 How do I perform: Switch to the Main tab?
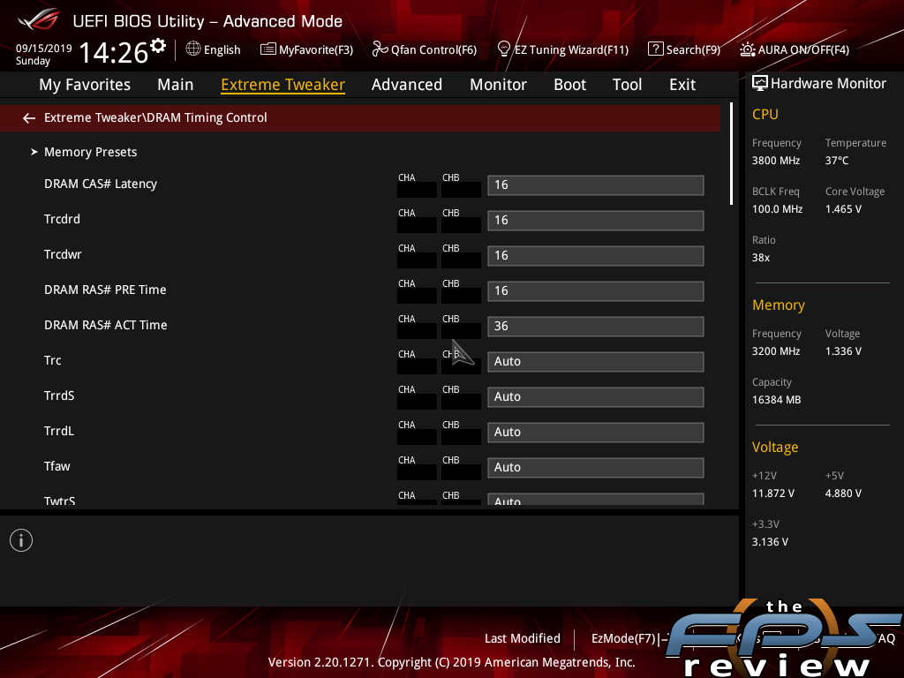click(176, 85)
